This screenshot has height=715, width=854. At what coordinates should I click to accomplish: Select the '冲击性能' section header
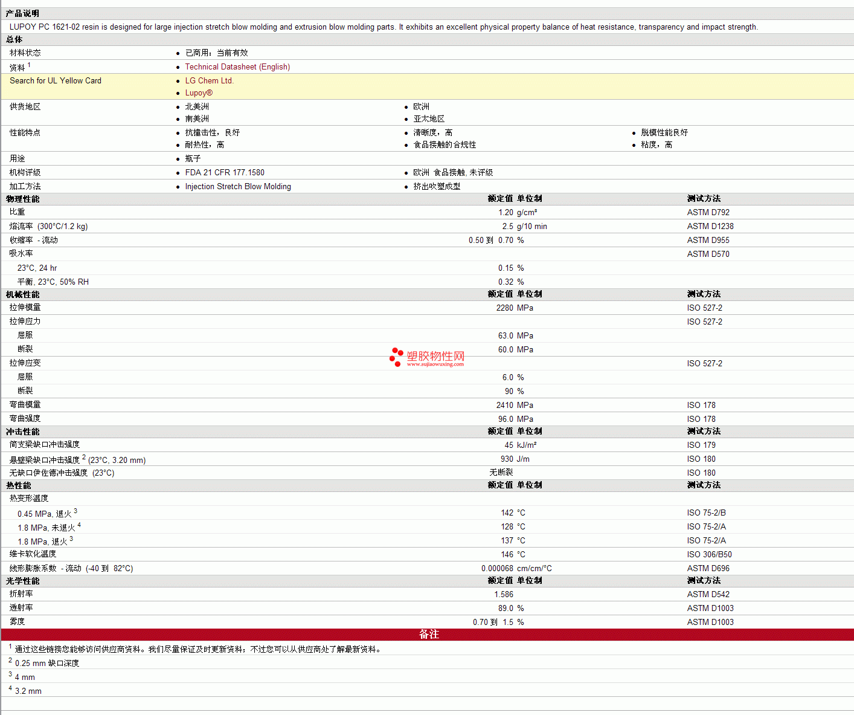[x=22, y=432]
